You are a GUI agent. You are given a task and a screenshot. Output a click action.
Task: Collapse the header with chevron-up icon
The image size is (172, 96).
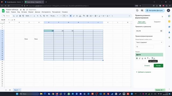coord(130,16)
